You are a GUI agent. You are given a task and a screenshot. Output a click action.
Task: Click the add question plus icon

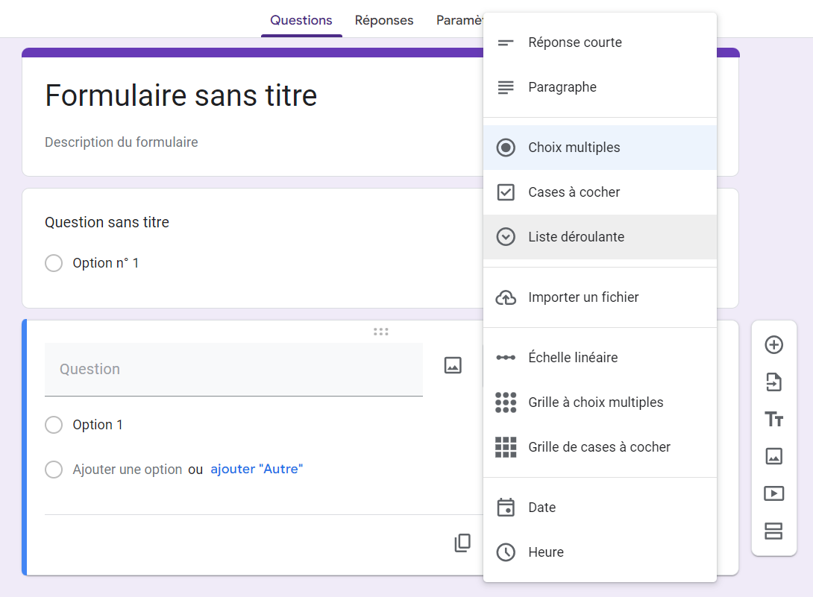(x=773, y=345)
